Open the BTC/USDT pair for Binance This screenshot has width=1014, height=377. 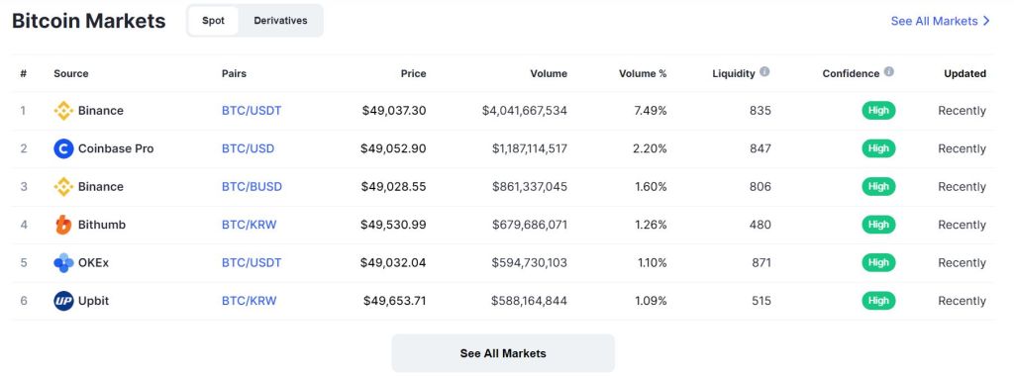[x=252, y=111]
